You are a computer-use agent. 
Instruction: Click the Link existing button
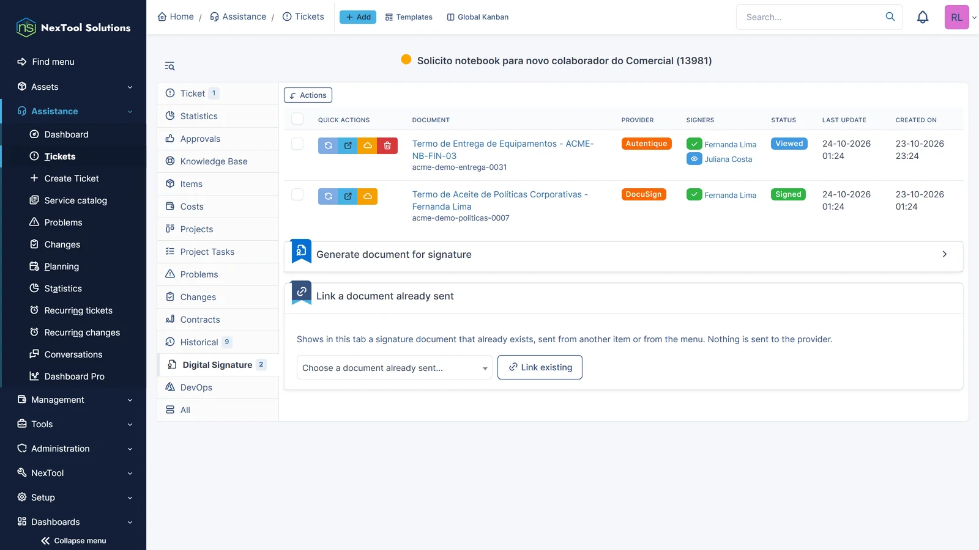tap(540, 367)
